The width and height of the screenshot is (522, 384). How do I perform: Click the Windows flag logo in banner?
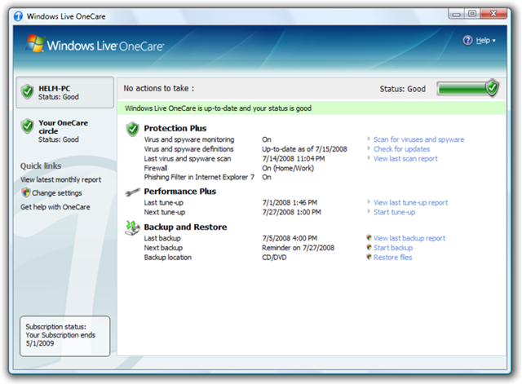pyautogui.click(x=34, y=43)
